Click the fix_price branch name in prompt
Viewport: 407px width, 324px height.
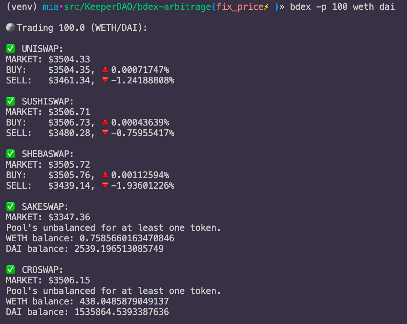point(240,7)
